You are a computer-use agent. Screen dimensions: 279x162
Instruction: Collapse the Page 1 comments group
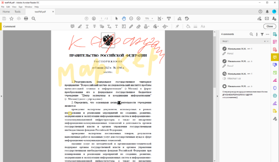pyautogui.click(x=267, y=41)
